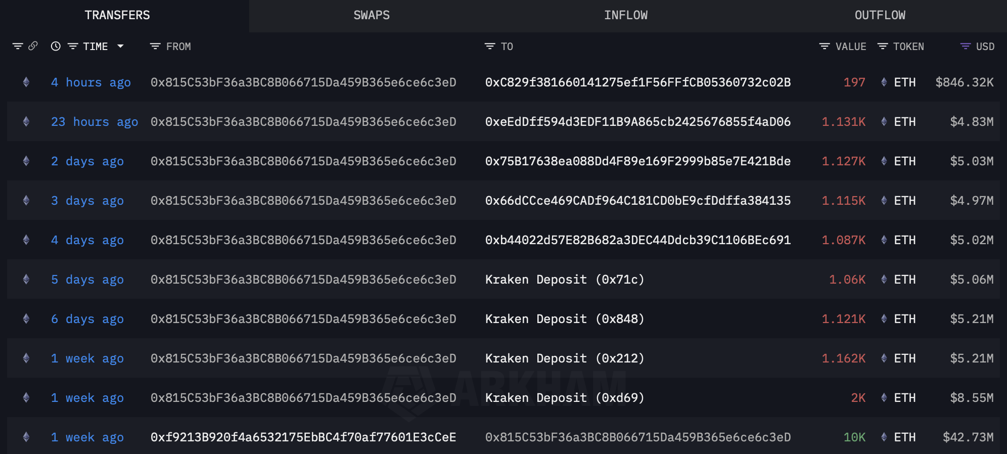Select the ETH token icon in the top row

884,82
